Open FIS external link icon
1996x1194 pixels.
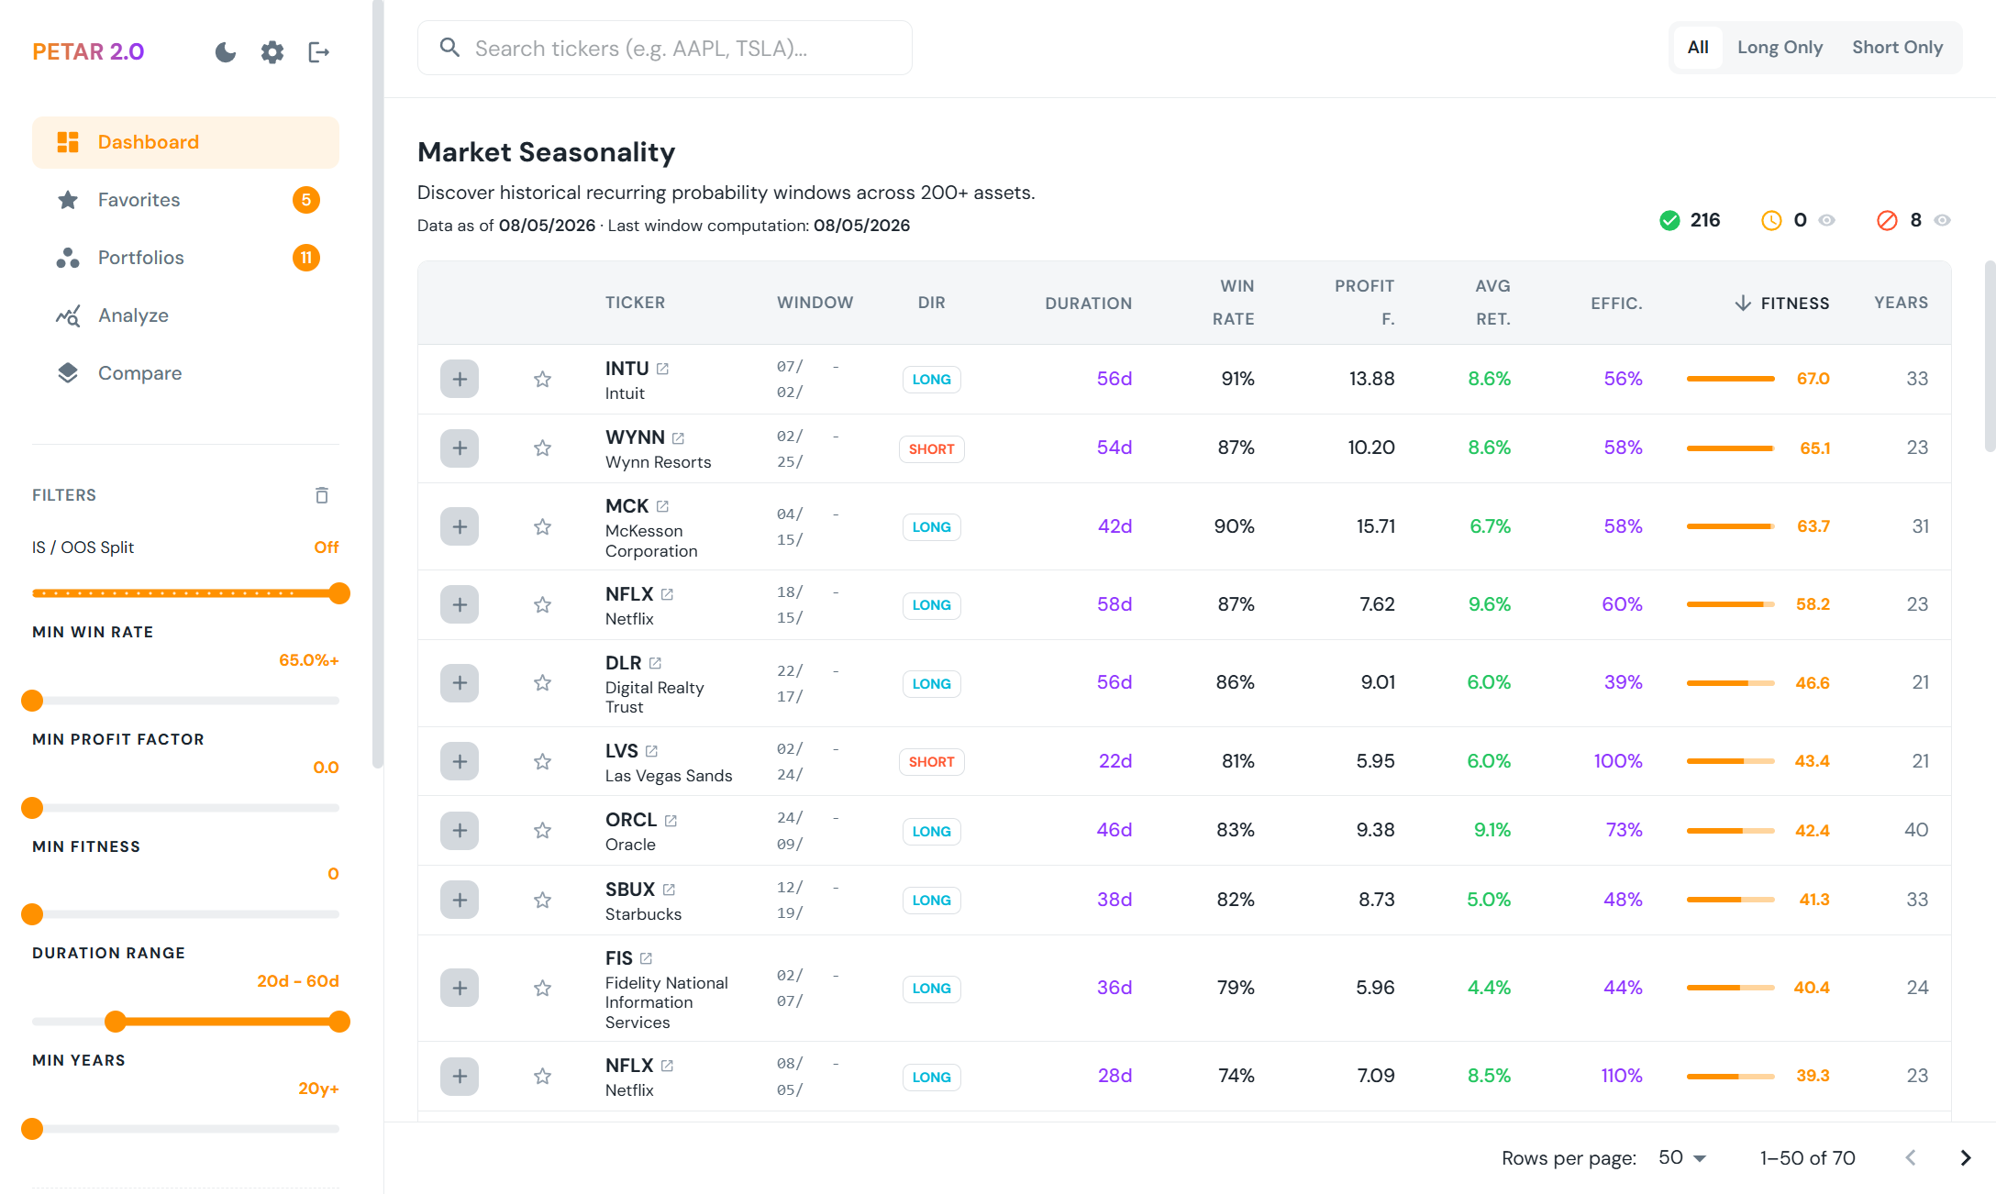pyautogui.click(x=646, y=958)
